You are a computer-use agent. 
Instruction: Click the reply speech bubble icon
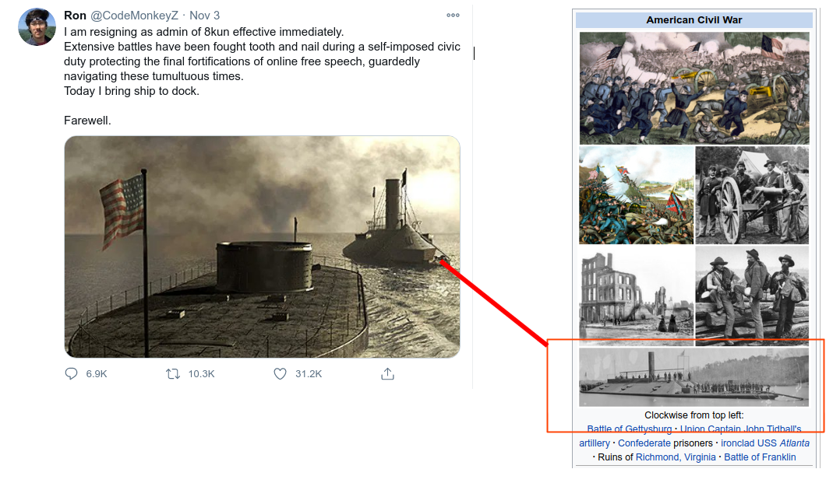(71, 373)
